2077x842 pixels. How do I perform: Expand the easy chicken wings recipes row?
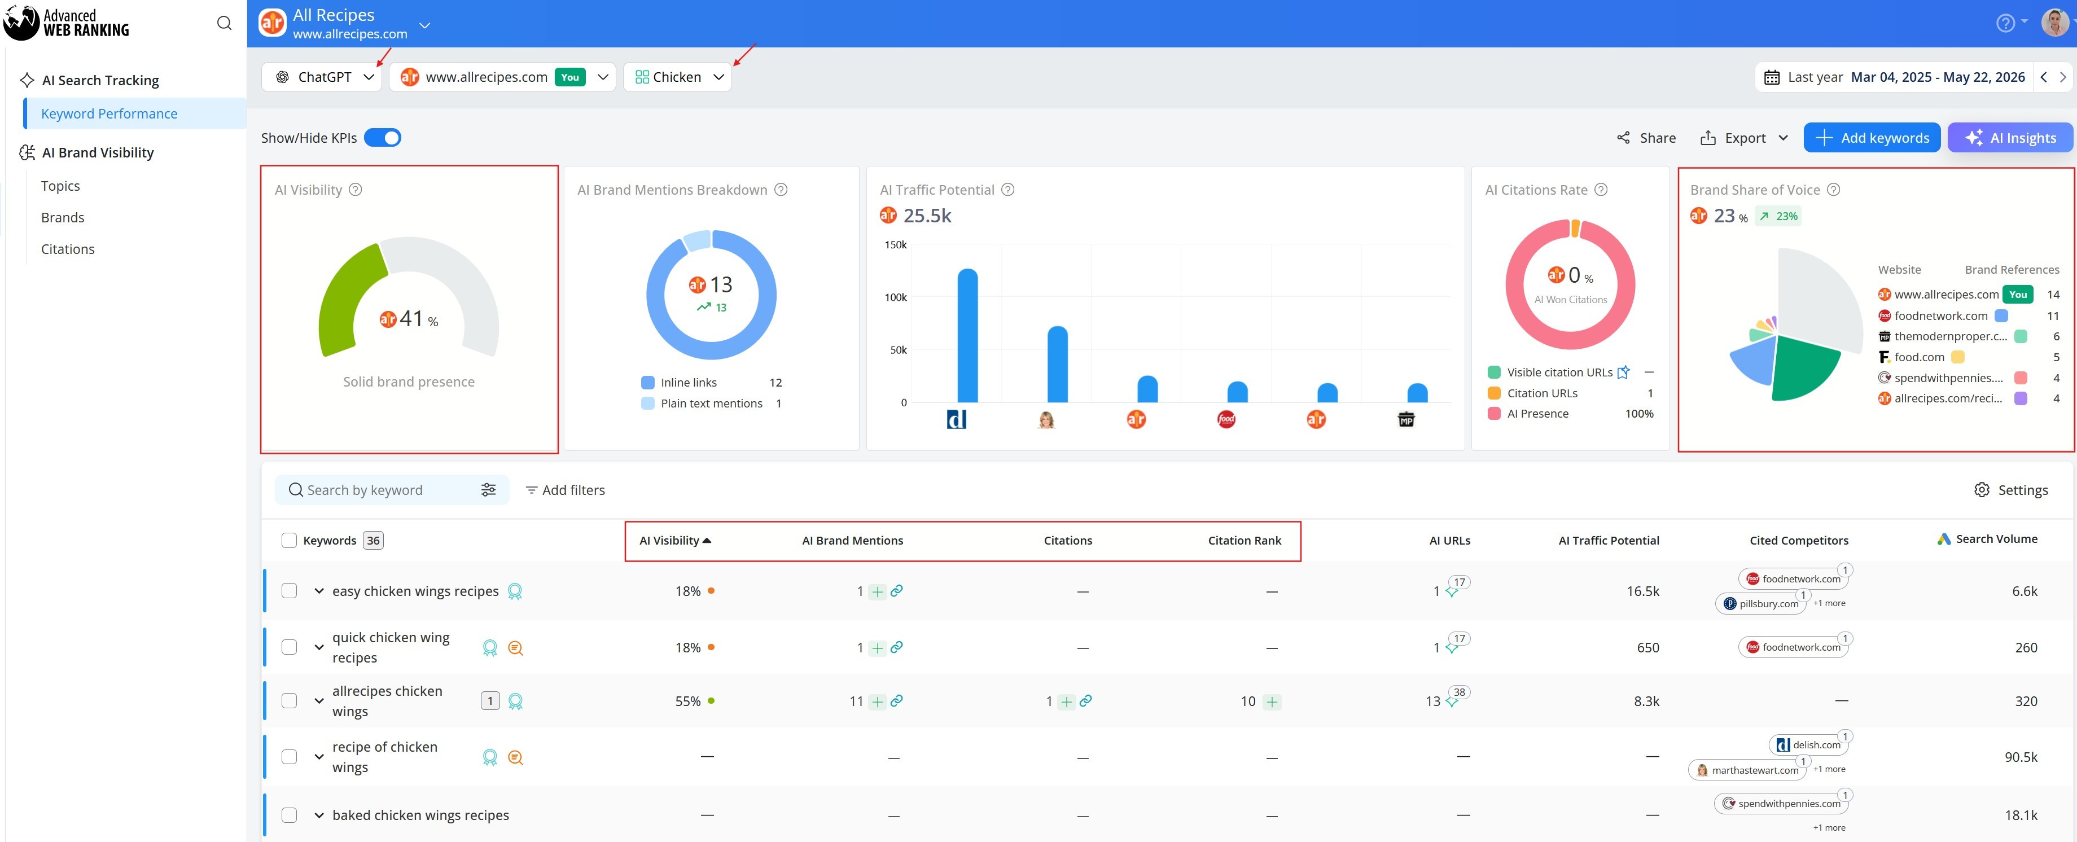[x=319, y=591]
